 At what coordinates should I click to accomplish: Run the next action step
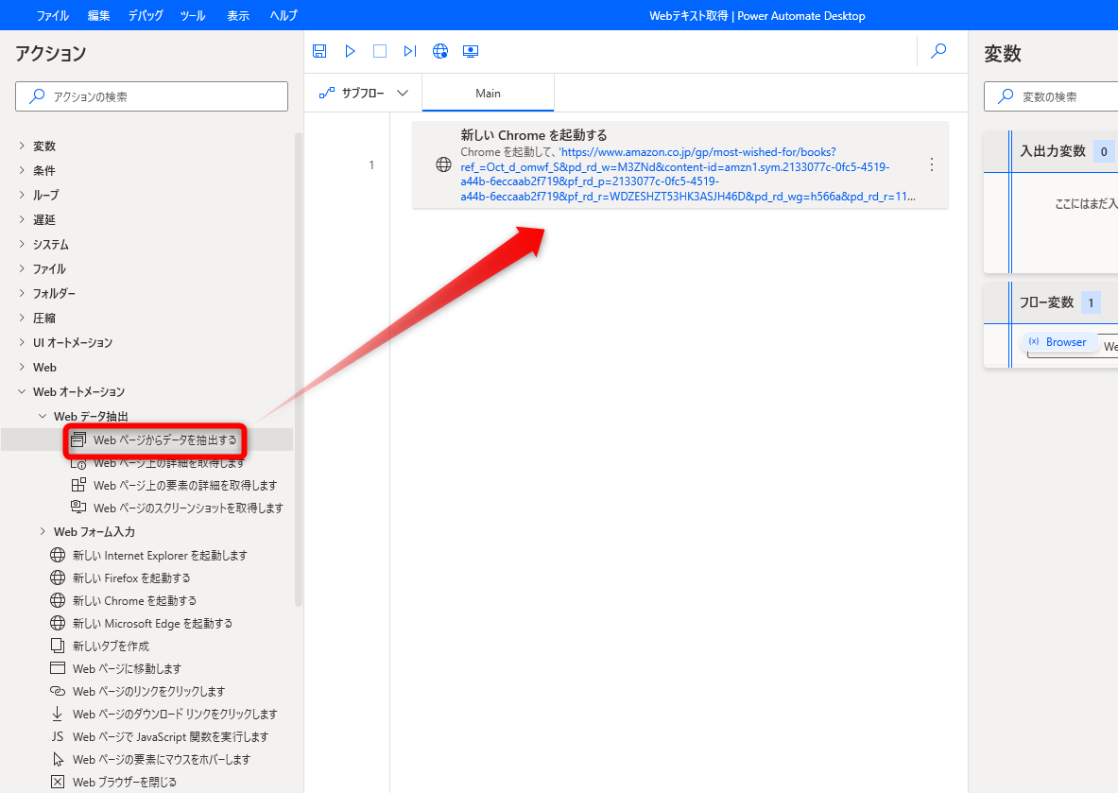tap(409, 51)
